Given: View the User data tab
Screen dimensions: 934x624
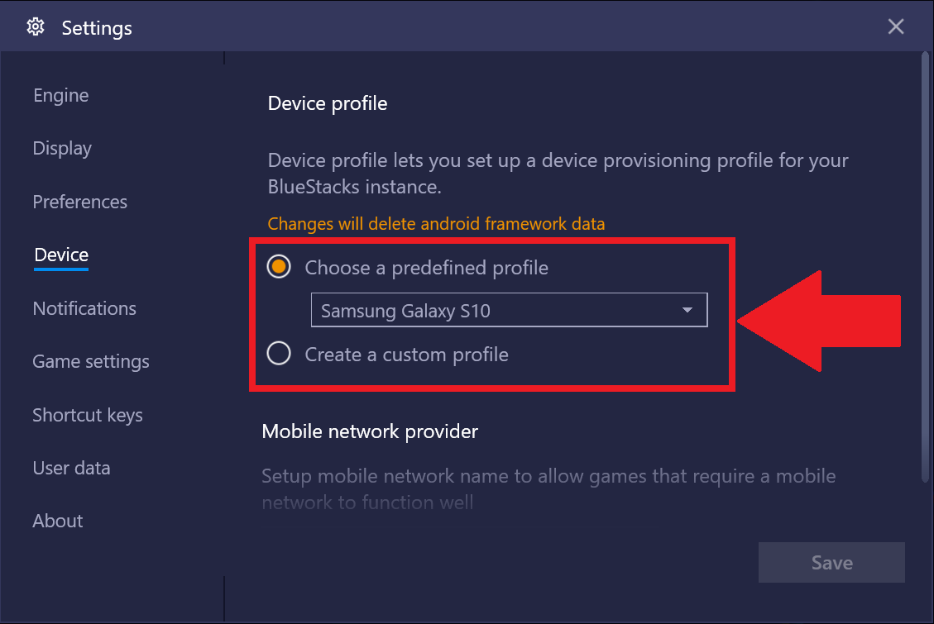Looking at the screenshot, I should [71, 468].
